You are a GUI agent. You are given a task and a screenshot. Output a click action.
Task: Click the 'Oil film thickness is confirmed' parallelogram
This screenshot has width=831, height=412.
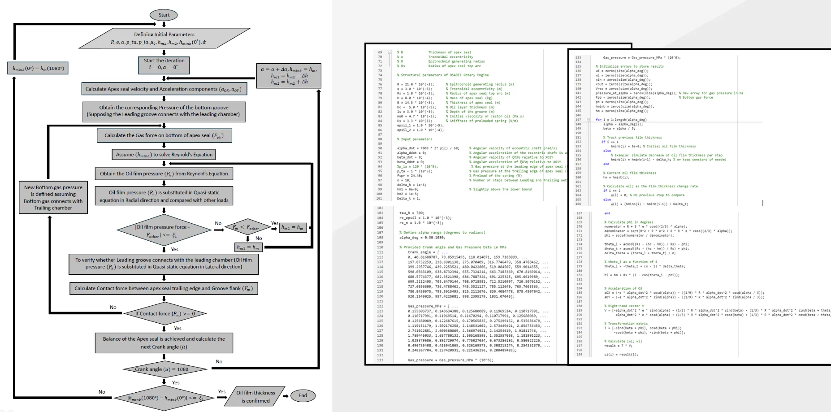coord(255,396)
